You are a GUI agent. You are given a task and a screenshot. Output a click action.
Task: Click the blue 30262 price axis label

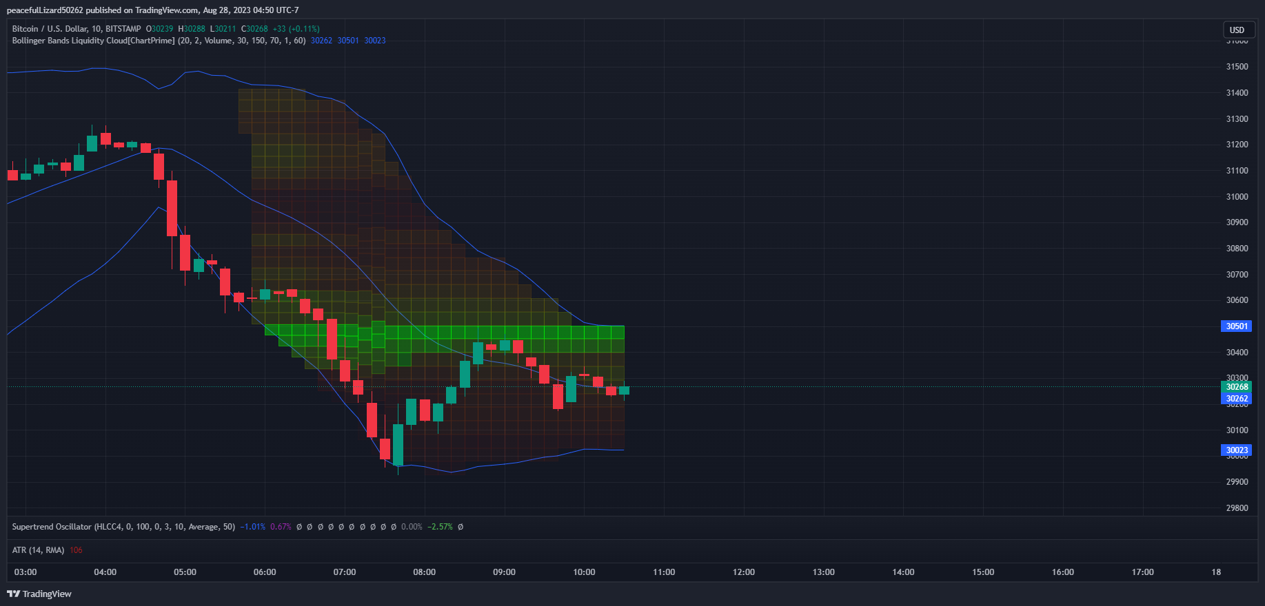(x=1237, y=399)
